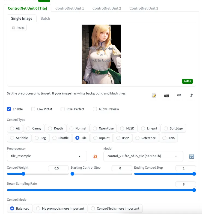Screen dimensions: 202x214
Task: Click the mirror webcam swap-arrows icon
Action: 179,95
